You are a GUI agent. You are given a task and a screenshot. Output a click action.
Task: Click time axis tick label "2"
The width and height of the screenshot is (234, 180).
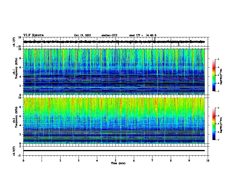point(60,160)
